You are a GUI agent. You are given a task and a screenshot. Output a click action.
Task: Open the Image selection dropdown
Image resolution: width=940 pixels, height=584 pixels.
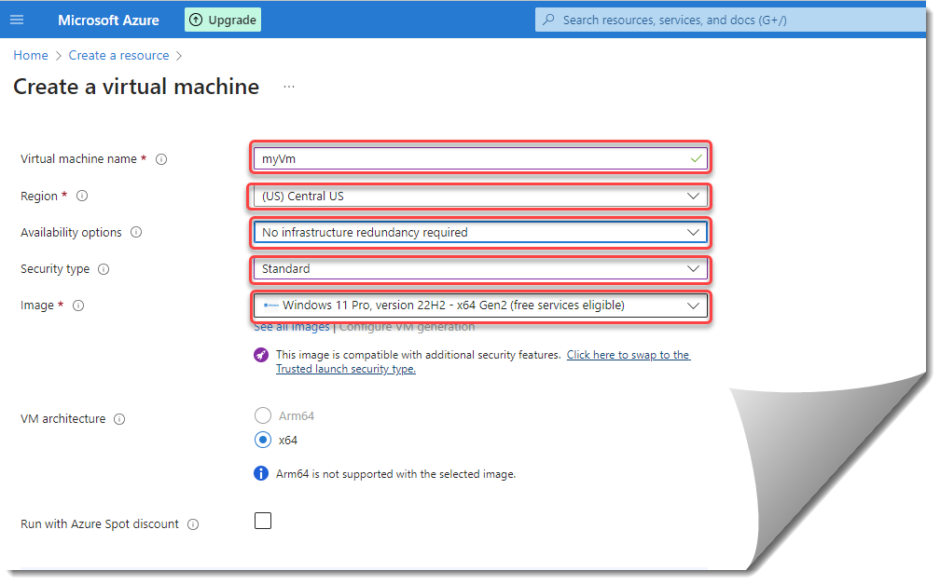click(693, 306)
